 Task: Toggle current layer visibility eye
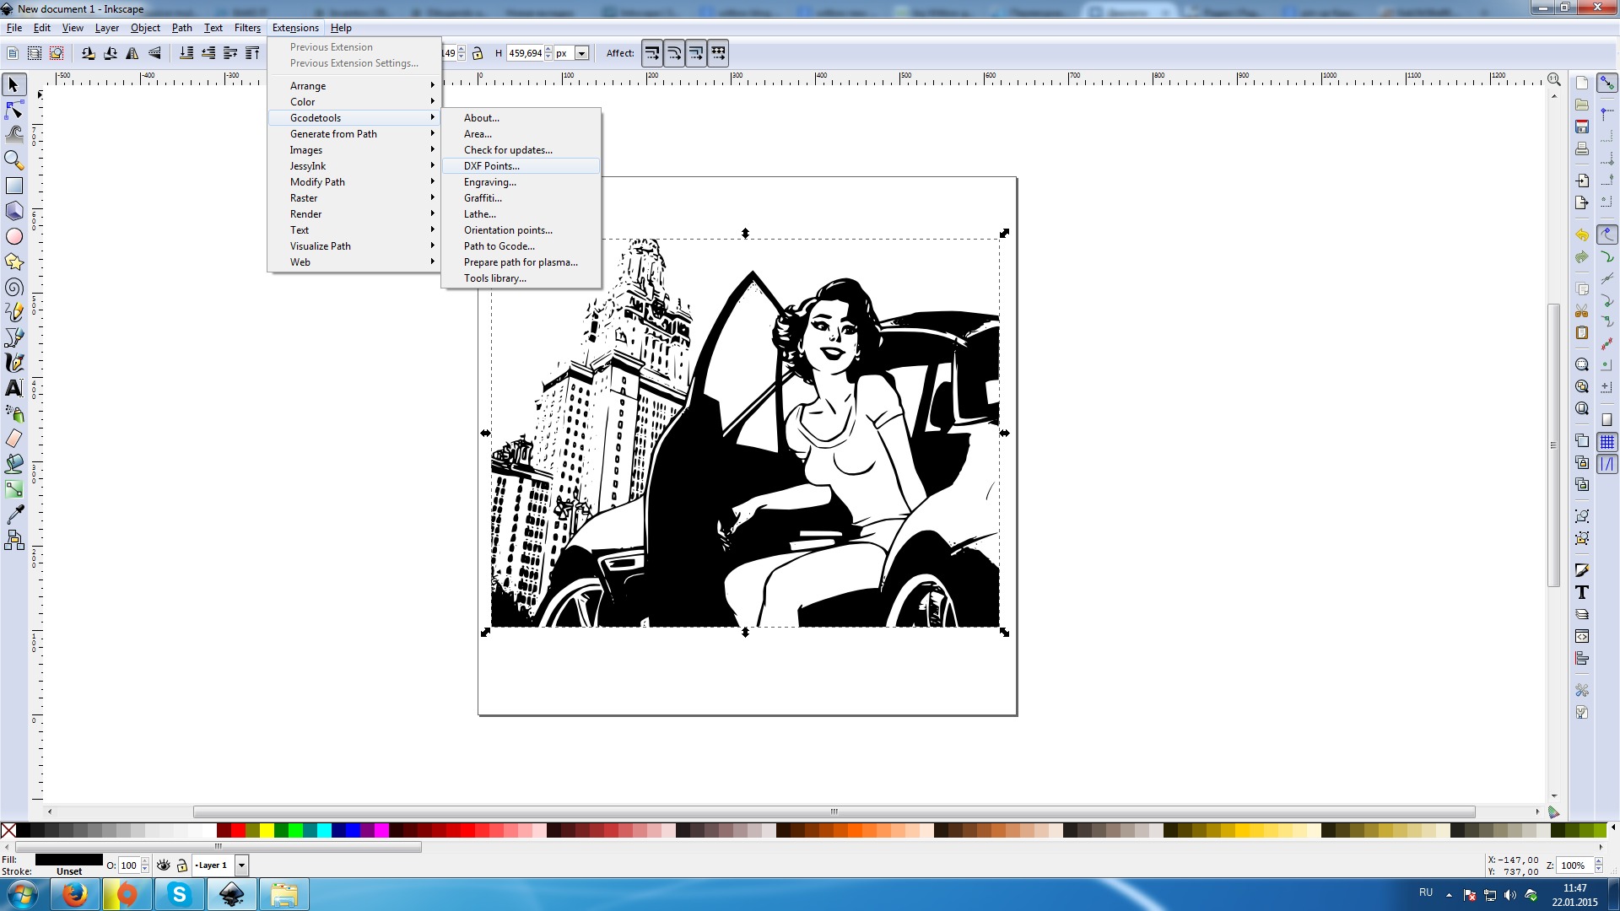click(164, 865)
